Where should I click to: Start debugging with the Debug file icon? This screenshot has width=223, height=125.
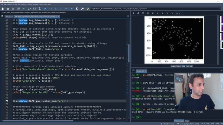pyautogui.click(x=45, y=9)
